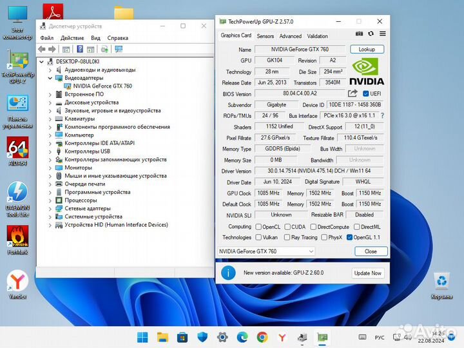This screenshot has height=348, width=464.
Task: Expand Аудиовходы и аудиовыходы category
Action: tap(50, 70)
